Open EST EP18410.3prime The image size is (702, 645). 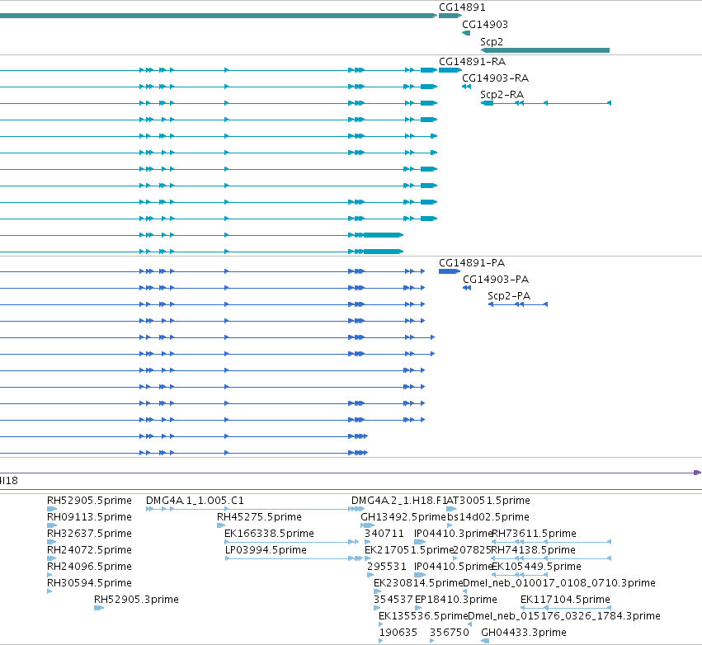click(x=455, y=600)
